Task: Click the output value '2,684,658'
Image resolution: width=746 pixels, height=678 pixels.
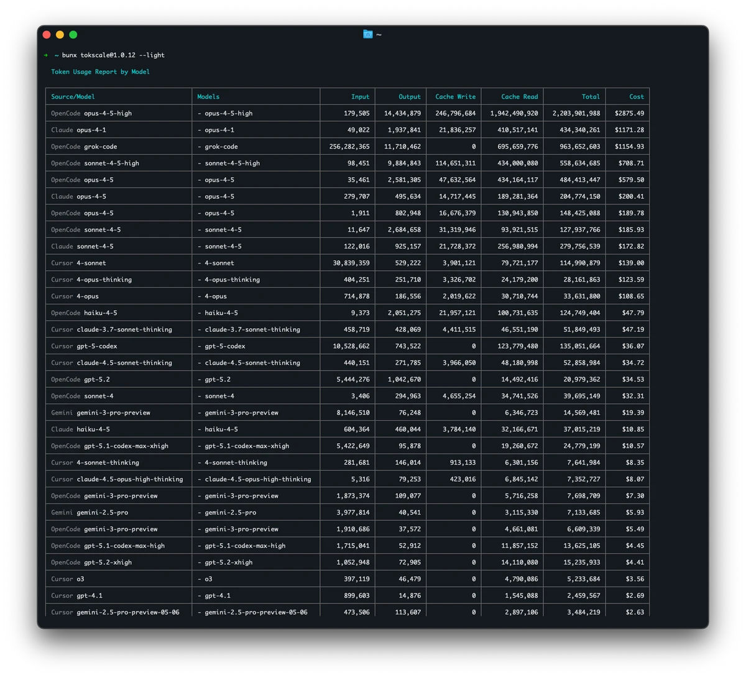Action: click(x=404, y=230)
